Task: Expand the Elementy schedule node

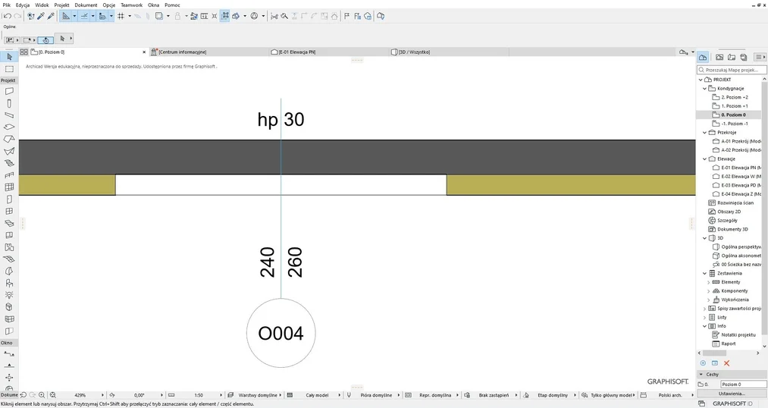Action: (708, 282)
